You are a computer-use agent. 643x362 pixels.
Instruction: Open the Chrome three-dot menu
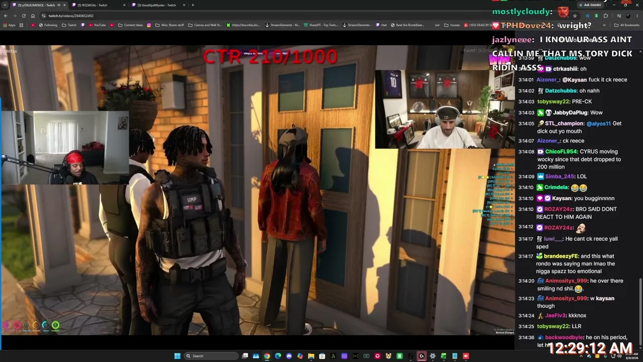click(637, 16)
